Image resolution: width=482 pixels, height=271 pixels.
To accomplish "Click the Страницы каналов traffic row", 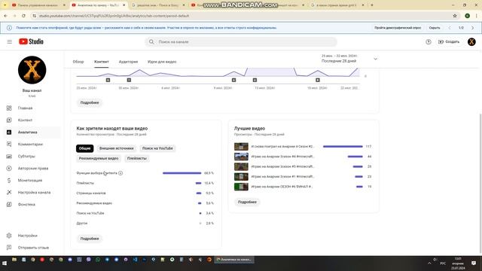I will [x=145, y=193].
